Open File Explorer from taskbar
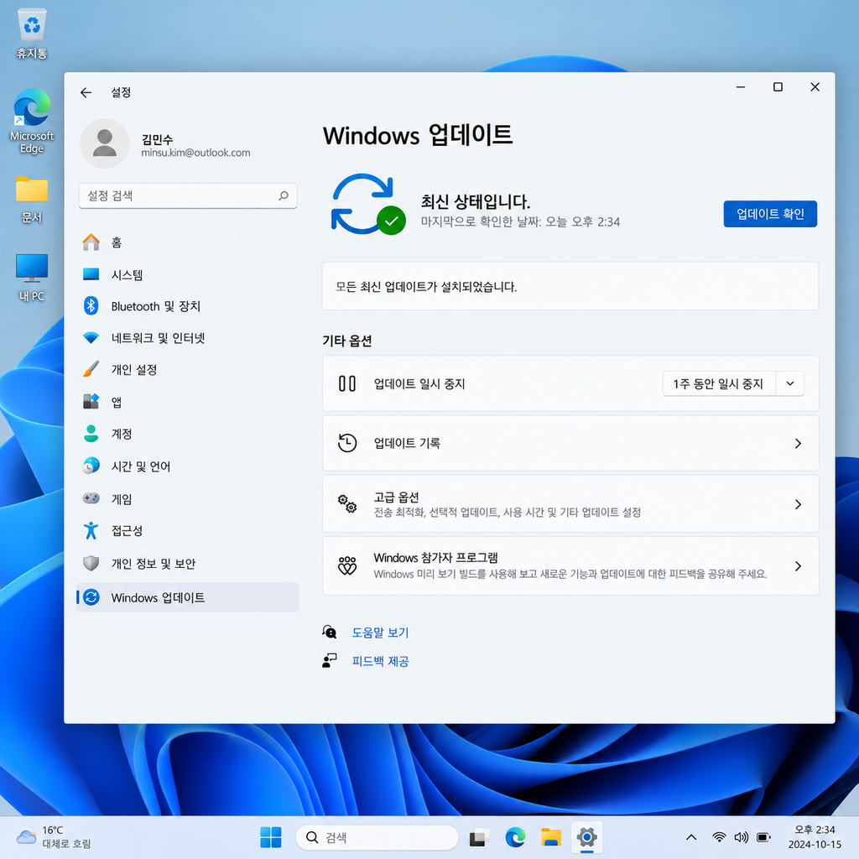 (x=551, y=837)
